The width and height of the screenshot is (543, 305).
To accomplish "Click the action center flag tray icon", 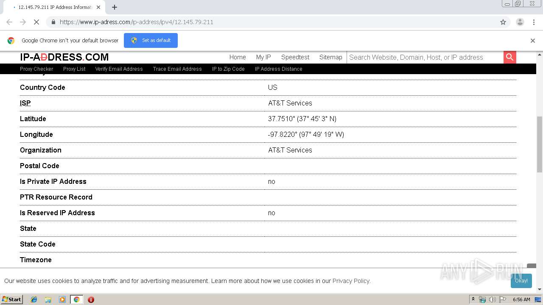I will coord(503,299).
